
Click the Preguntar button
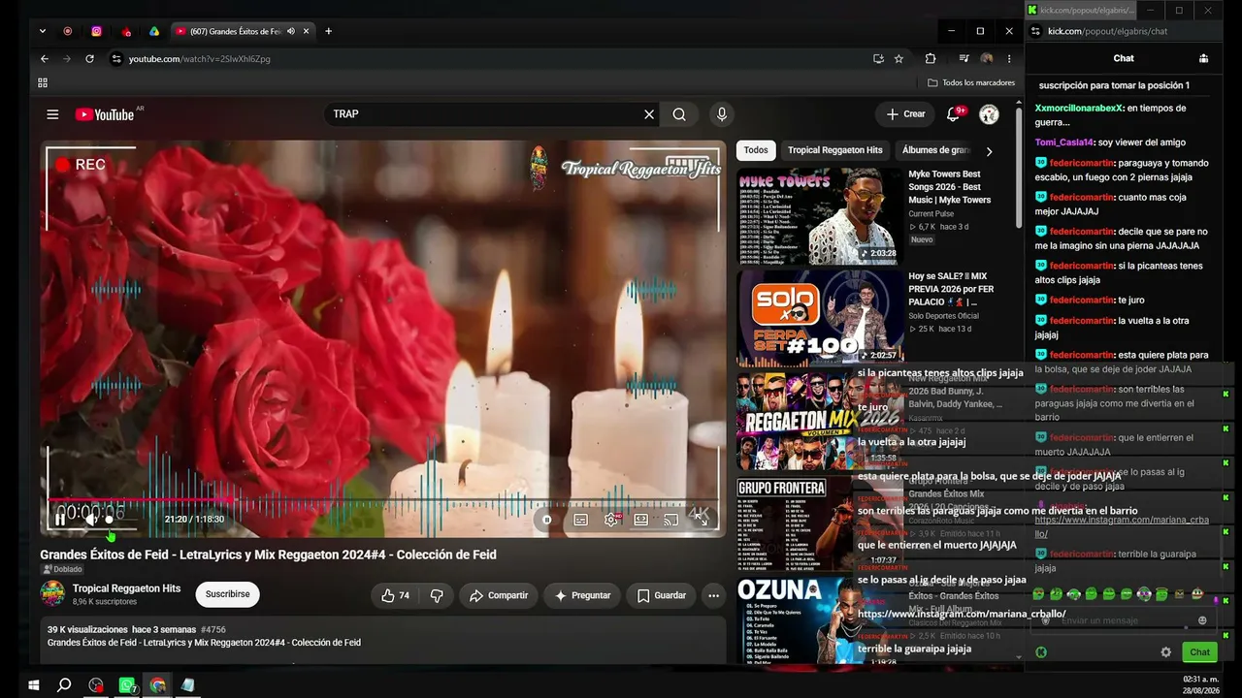583,595
